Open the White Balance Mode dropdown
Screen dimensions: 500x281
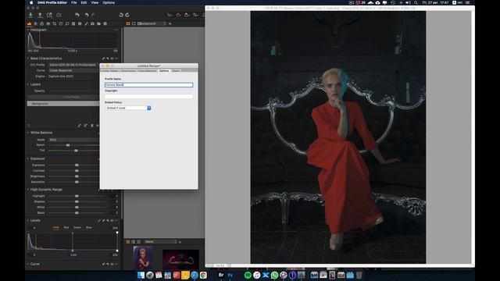click(73, 140)
